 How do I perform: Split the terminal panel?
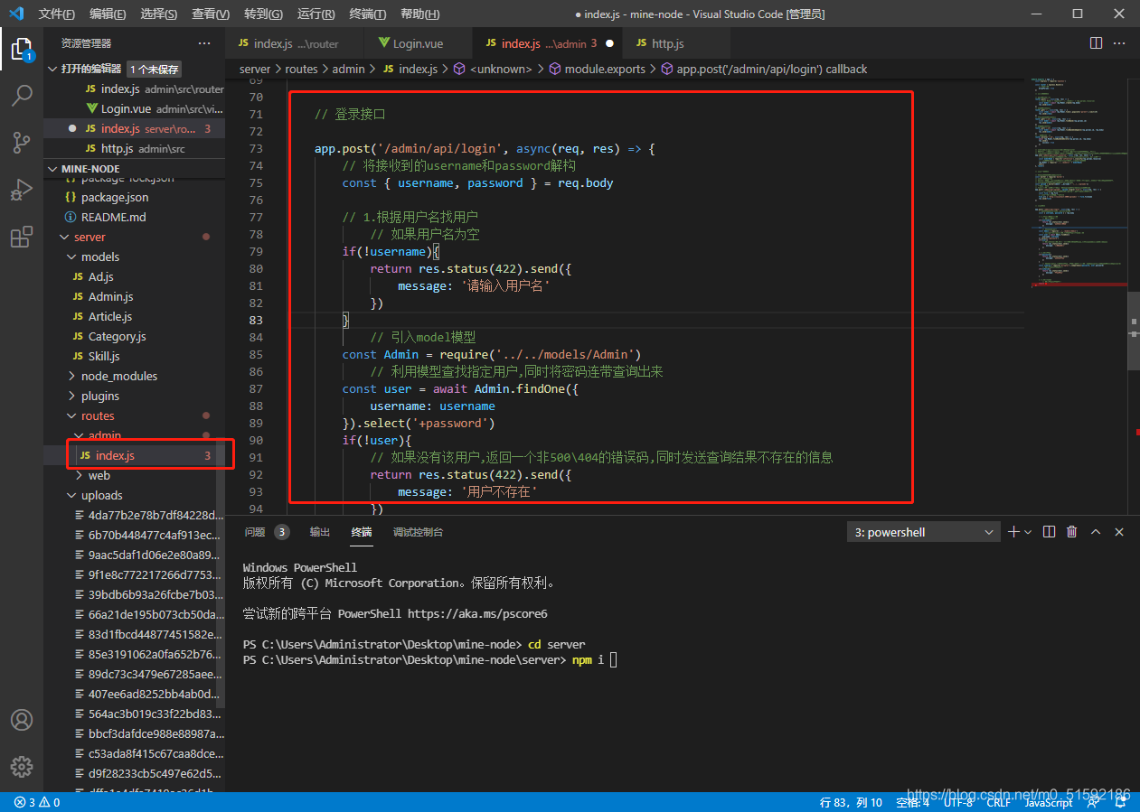1049,532
